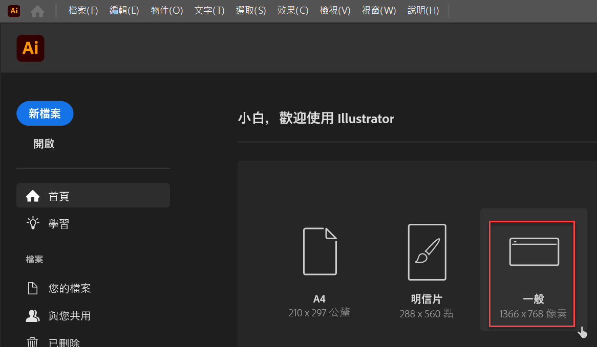Click the house icon beside 首頁

pyautogui.click(x=33, y=196)
